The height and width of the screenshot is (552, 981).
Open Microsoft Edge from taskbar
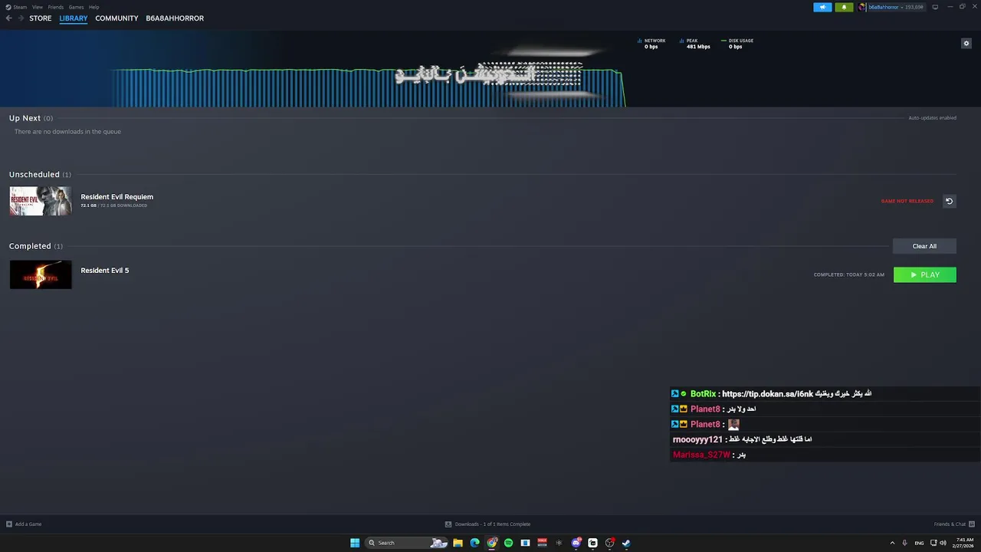[474, 543]
